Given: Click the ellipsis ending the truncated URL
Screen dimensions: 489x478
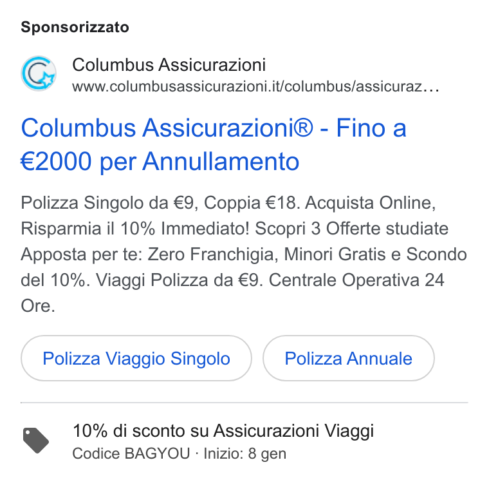Looking at the screenshot, I should [x=431, y=88].
